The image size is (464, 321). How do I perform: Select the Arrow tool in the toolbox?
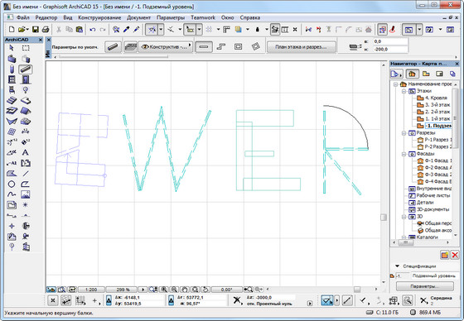pos(12,48)
